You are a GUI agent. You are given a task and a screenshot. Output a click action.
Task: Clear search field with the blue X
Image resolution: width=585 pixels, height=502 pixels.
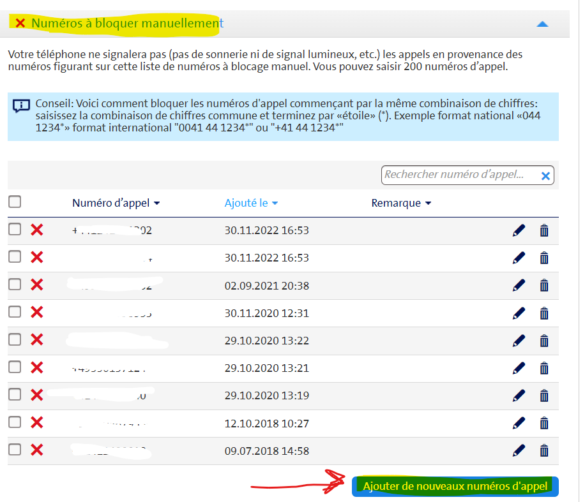point(545,176)
